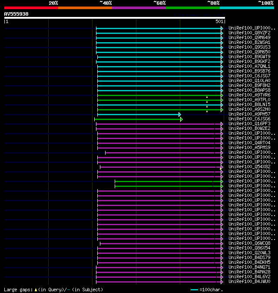Click the UniRef100_Q16PF3 hit label

tap(249, 124)
